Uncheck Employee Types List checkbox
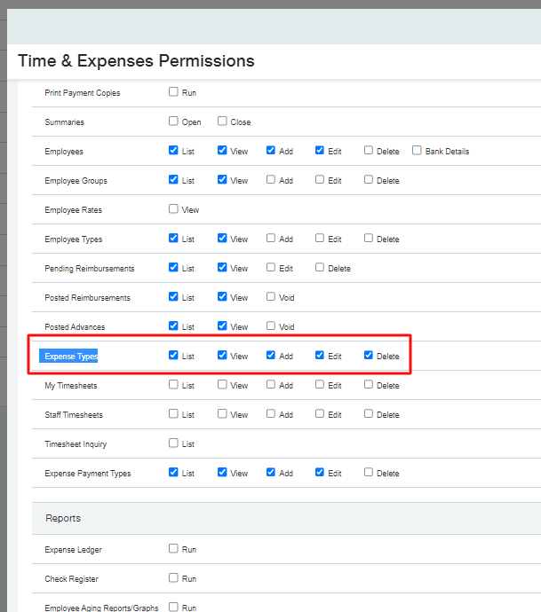The image size is (541, 612). [x=173, y=238]
